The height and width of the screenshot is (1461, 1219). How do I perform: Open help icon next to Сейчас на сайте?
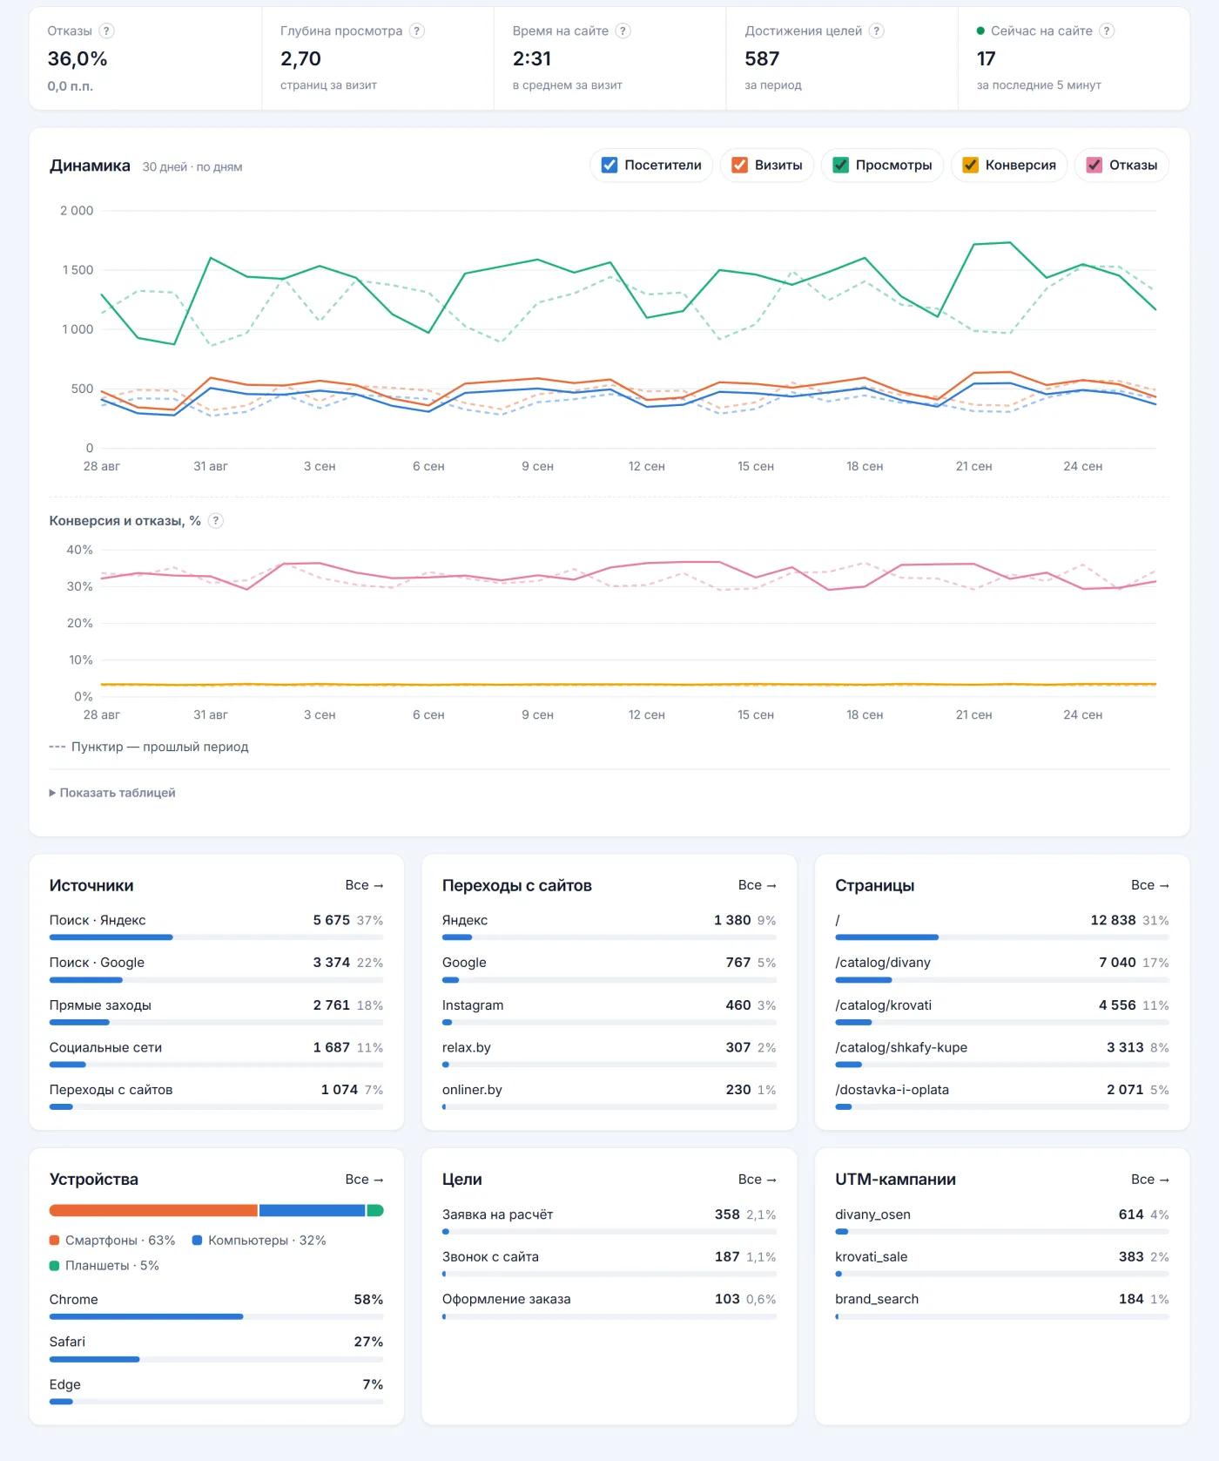(1107, 31)
